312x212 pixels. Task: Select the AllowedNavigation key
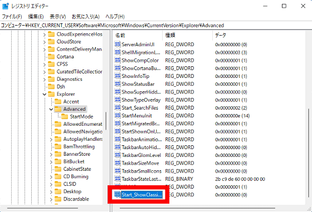[x=82, y=131]
